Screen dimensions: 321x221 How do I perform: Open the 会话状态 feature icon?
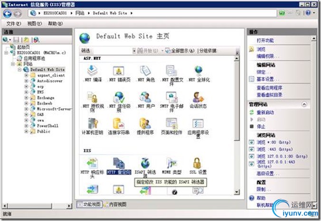pyautogui.click(x=198, y=100)
